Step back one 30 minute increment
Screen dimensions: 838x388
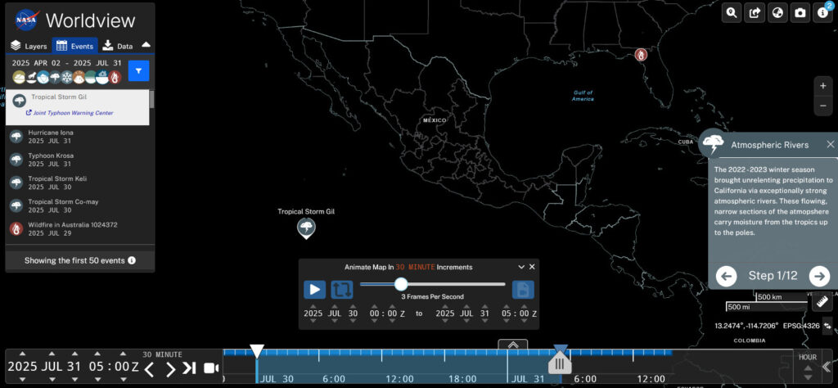coord(150,368)
